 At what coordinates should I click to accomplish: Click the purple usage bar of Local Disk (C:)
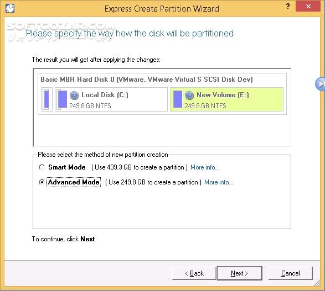tap(63, 99)
